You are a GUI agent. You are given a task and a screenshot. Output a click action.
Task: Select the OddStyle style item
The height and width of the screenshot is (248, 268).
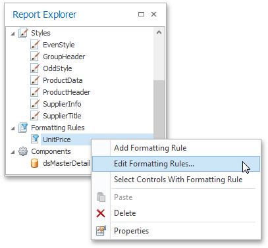click(57, 68)
